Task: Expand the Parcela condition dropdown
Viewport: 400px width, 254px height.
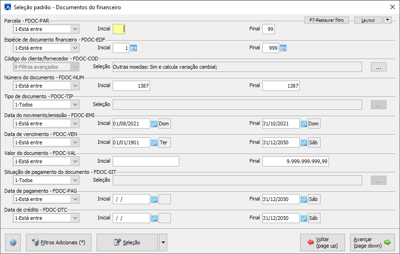Action: pyautogui.click(x=75, y=29)
